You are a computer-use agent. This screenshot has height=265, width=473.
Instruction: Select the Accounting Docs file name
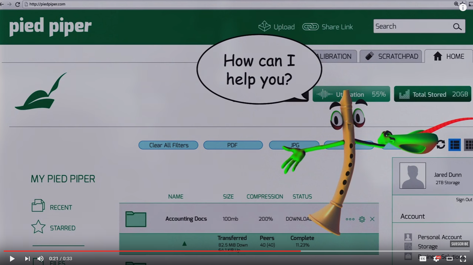tap(186, 219)
